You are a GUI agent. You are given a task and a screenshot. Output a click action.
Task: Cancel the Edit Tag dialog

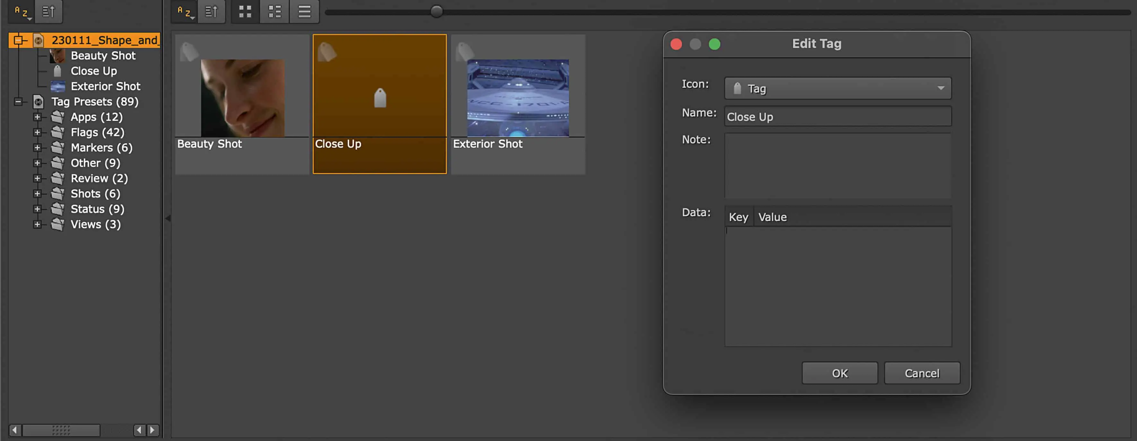point(922,373)
